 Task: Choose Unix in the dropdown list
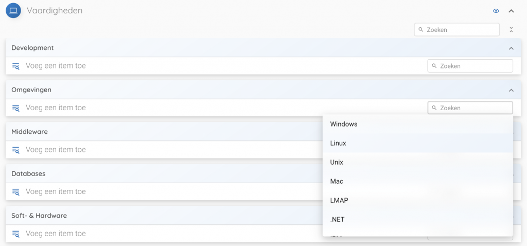click(x=337, y=162)
